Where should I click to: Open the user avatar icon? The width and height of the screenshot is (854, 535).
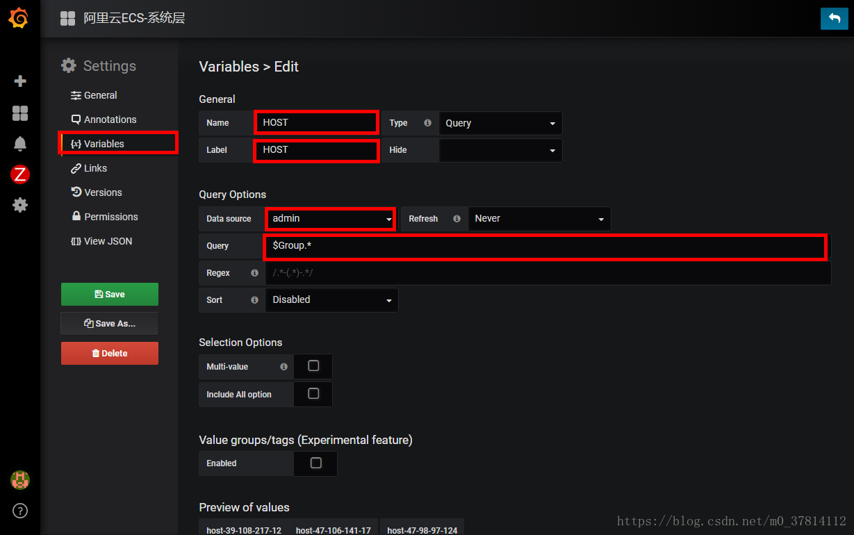coord(20,479)
